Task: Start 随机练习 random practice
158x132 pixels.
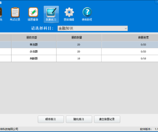Action: [x=79, y=119]
